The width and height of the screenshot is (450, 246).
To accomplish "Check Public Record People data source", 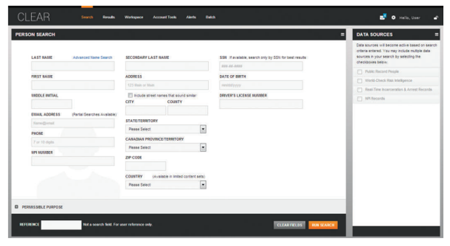I will point(359,72).
